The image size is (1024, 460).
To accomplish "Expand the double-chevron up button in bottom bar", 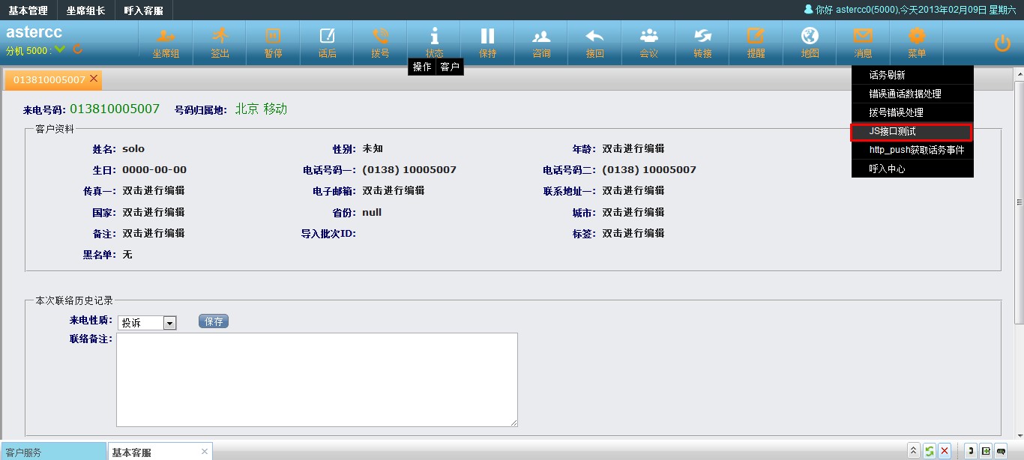I will pyautogui.click(x=914, y=451).
